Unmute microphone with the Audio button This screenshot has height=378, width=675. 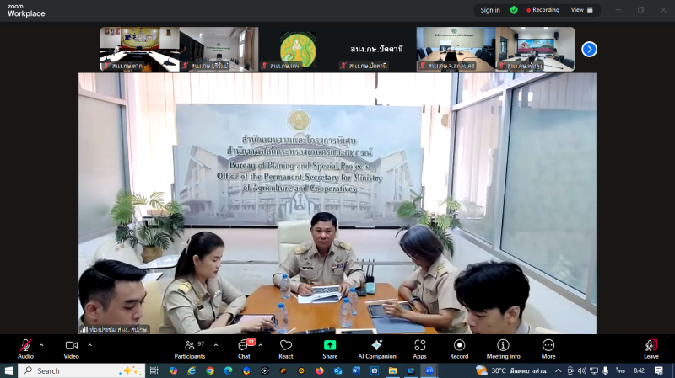coord(25,348)
